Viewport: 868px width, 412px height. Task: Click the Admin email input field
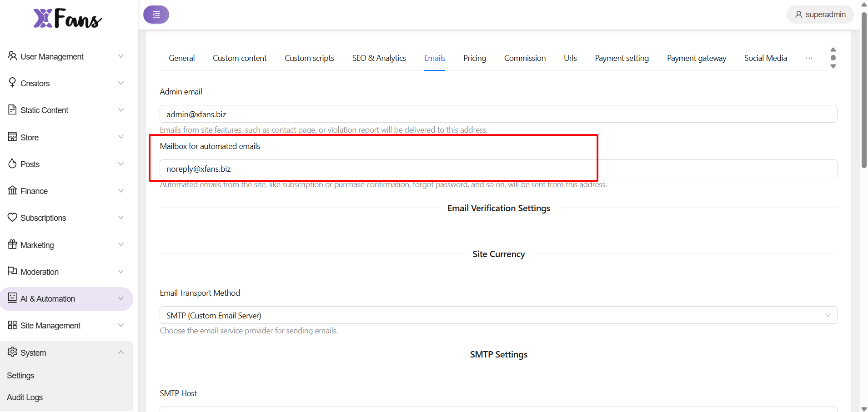click(x=498, y=114)
